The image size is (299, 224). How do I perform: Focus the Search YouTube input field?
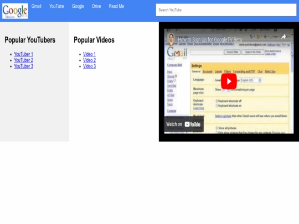pyautogui.click(x=226, y=10)
